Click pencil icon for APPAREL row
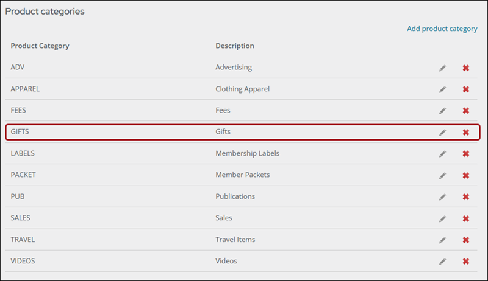The width and height of the screenshot is (488, 281). (x=443, y=89)
